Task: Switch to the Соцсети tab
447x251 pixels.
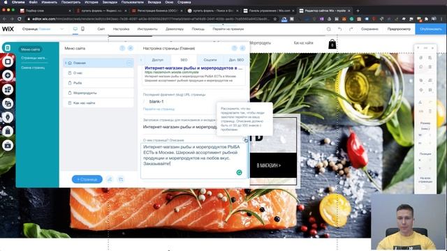Action: pyautogui.click(x=210, y=60)
